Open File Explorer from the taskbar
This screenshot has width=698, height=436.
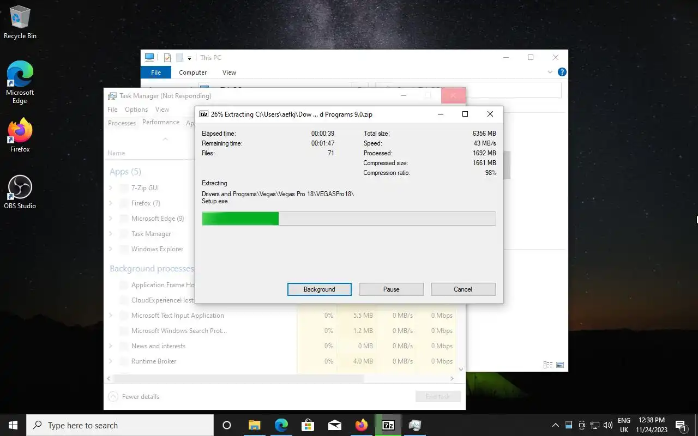[x=255, y=425]
